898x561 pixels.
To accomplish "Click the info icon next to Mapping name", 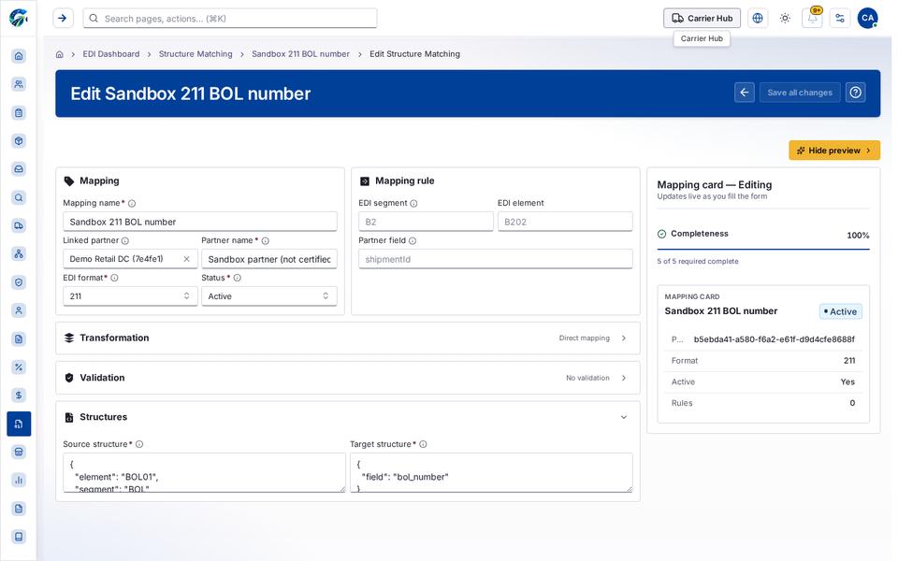I will click(x=132, y=203).
